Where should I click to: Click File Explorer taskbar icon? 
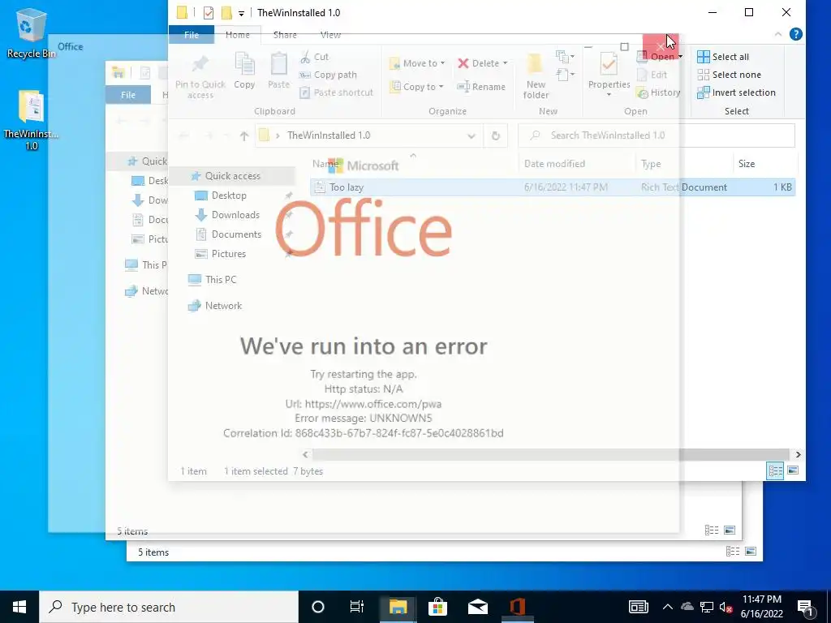[398, 607]
